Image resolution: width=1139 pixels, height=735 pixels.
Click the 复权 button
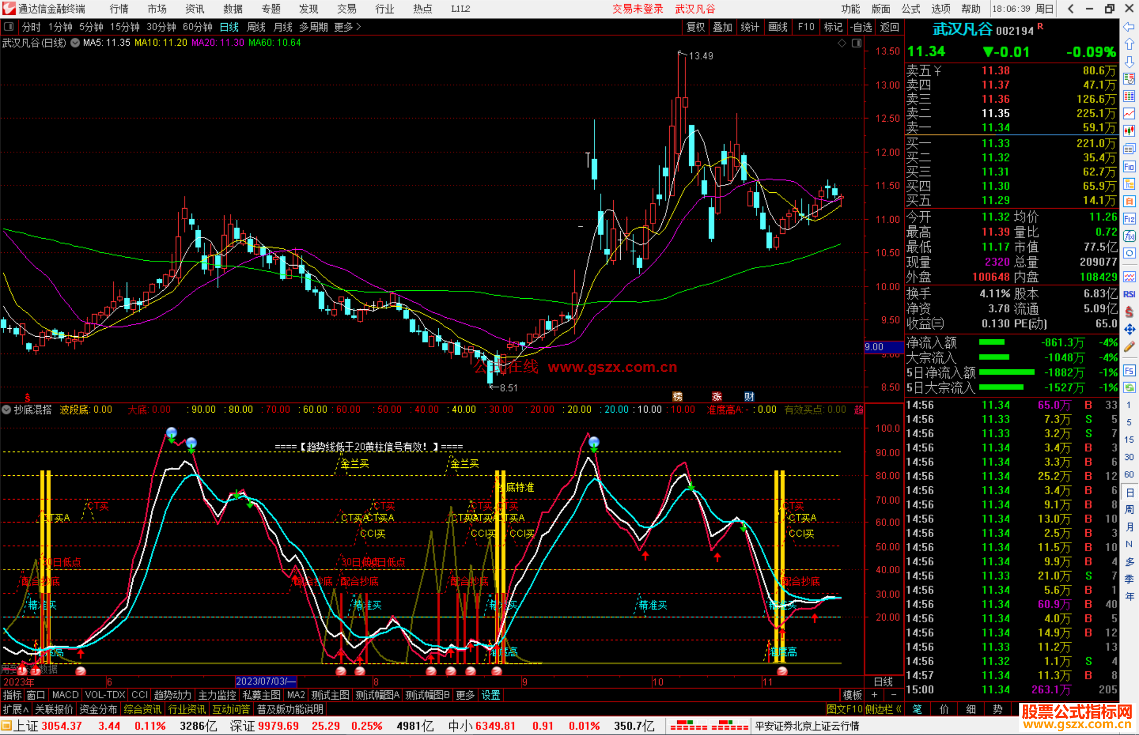coord(695,27)
